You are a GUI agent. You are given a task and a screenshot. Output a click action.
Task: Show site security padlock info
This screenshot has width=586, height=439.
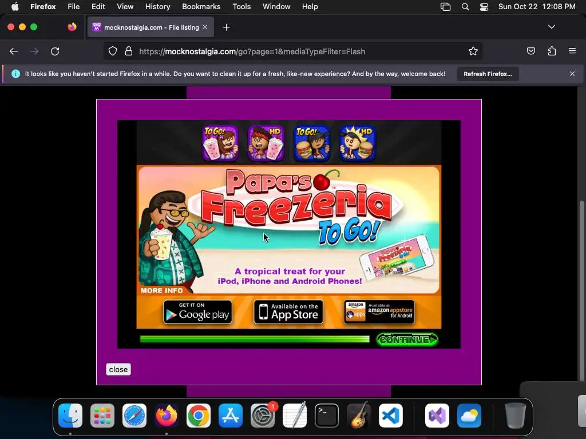coord(129,51)
